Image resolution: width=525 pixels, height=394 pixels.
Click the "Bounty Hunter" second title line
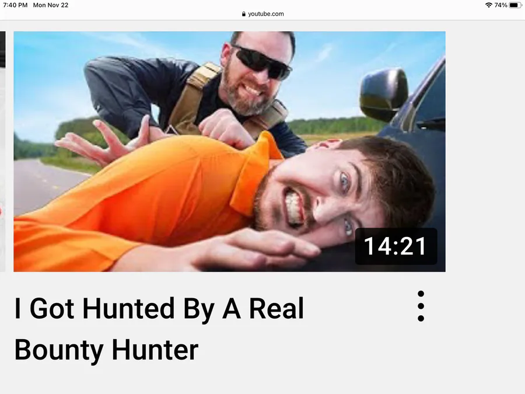[x=107, y=350]
